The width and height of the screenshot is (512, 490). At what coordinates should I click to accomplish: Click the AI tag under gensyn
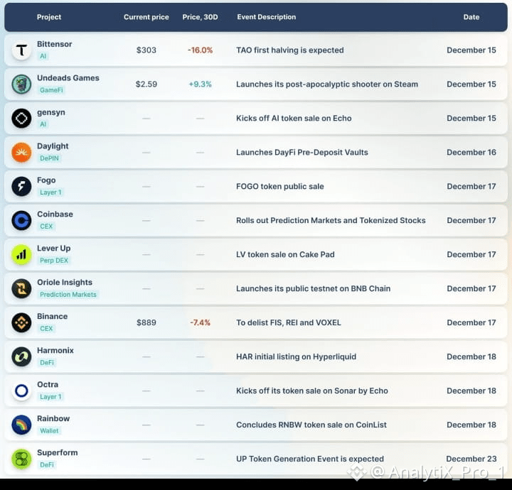click(43, 124)
